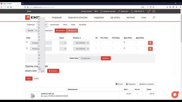This screenshot has height=102, width=182.
Task: Open the shopping cart icon
Action: click(148, 11)
